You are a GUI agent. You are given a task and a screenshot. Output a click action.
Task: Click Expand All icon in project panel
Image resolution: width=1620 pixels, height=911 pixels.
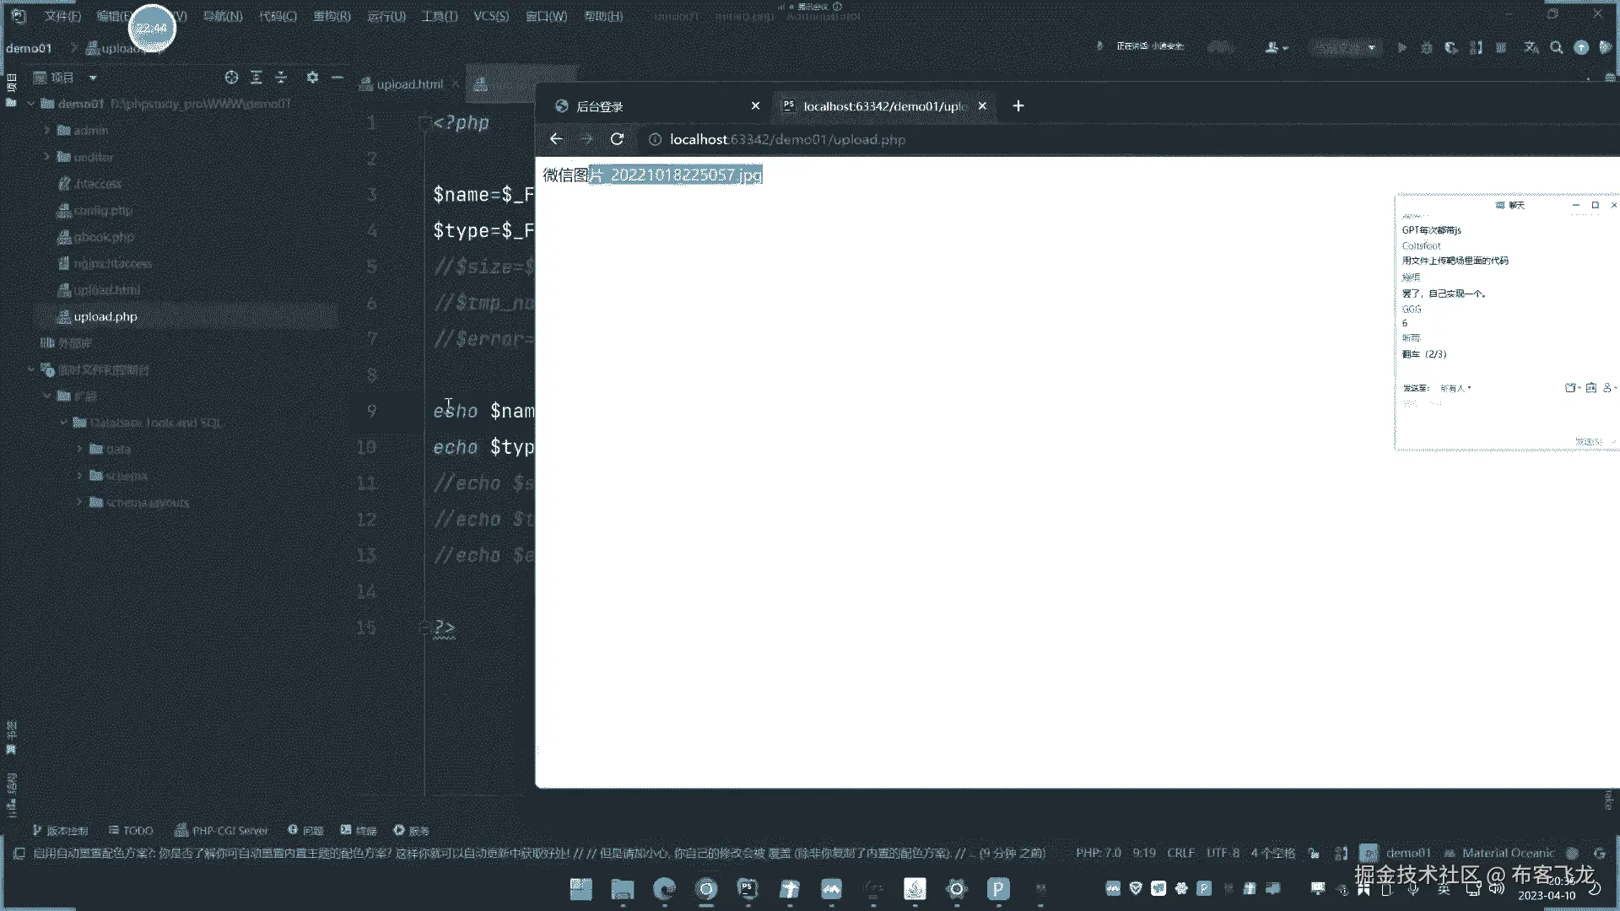(256, 78)
